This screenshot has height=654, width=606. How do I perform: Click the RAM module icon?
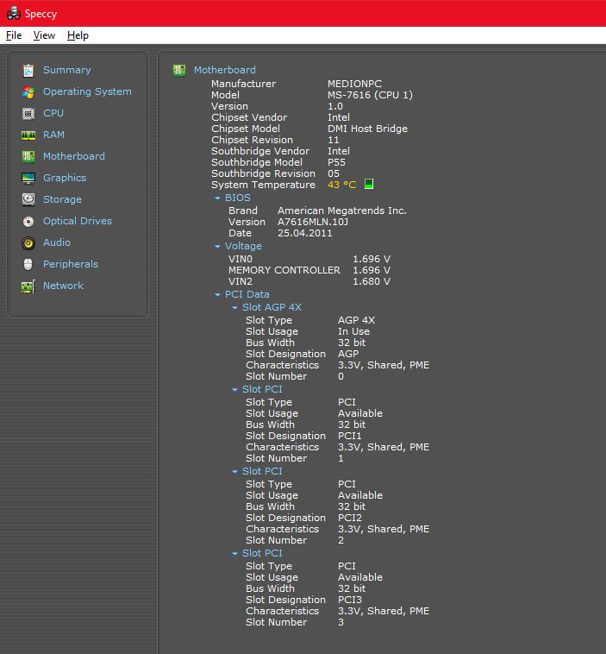(28, 135)
